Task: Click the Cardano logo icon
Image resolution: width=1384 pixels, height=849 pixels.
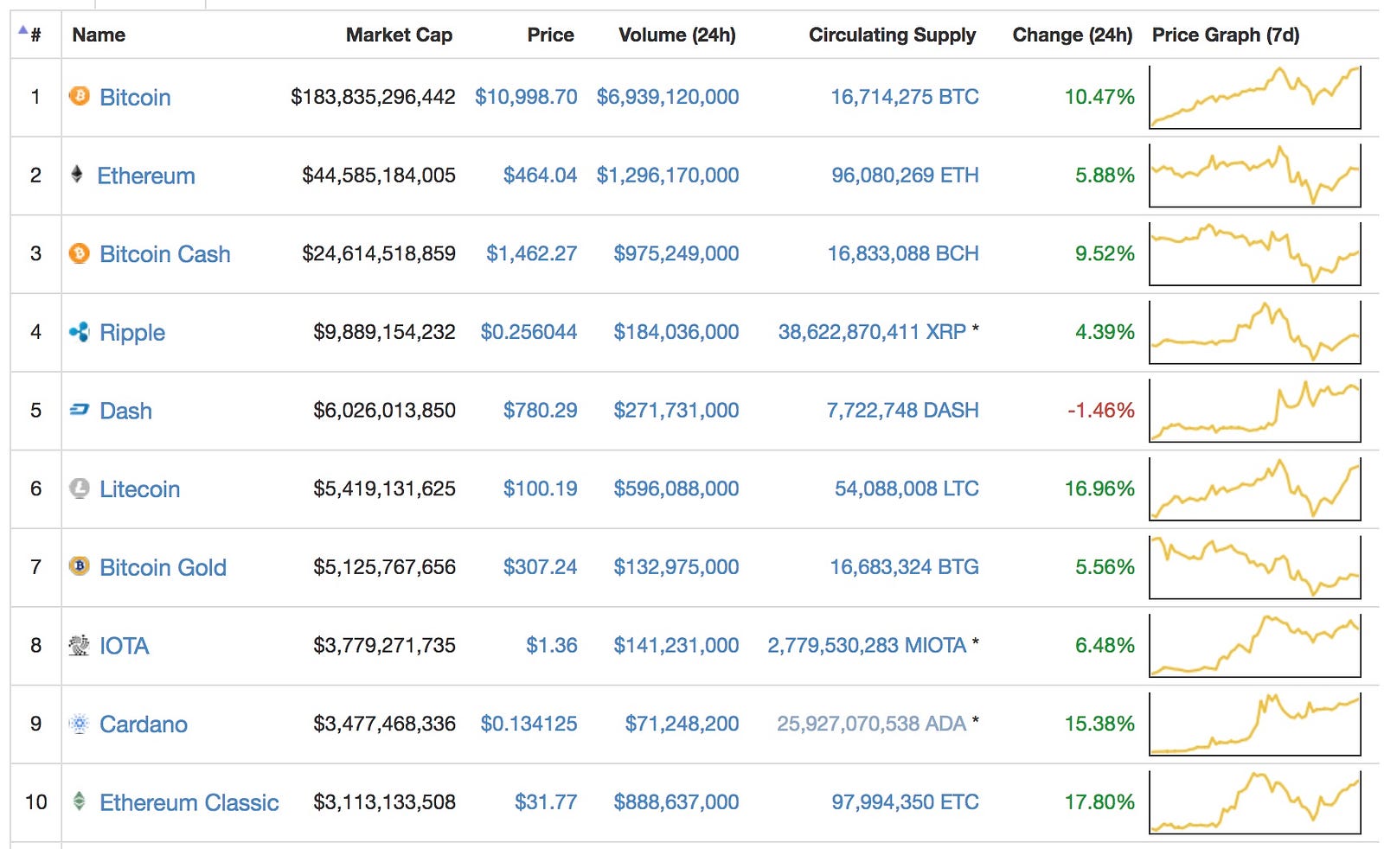Action: click(x=80, y=724)
